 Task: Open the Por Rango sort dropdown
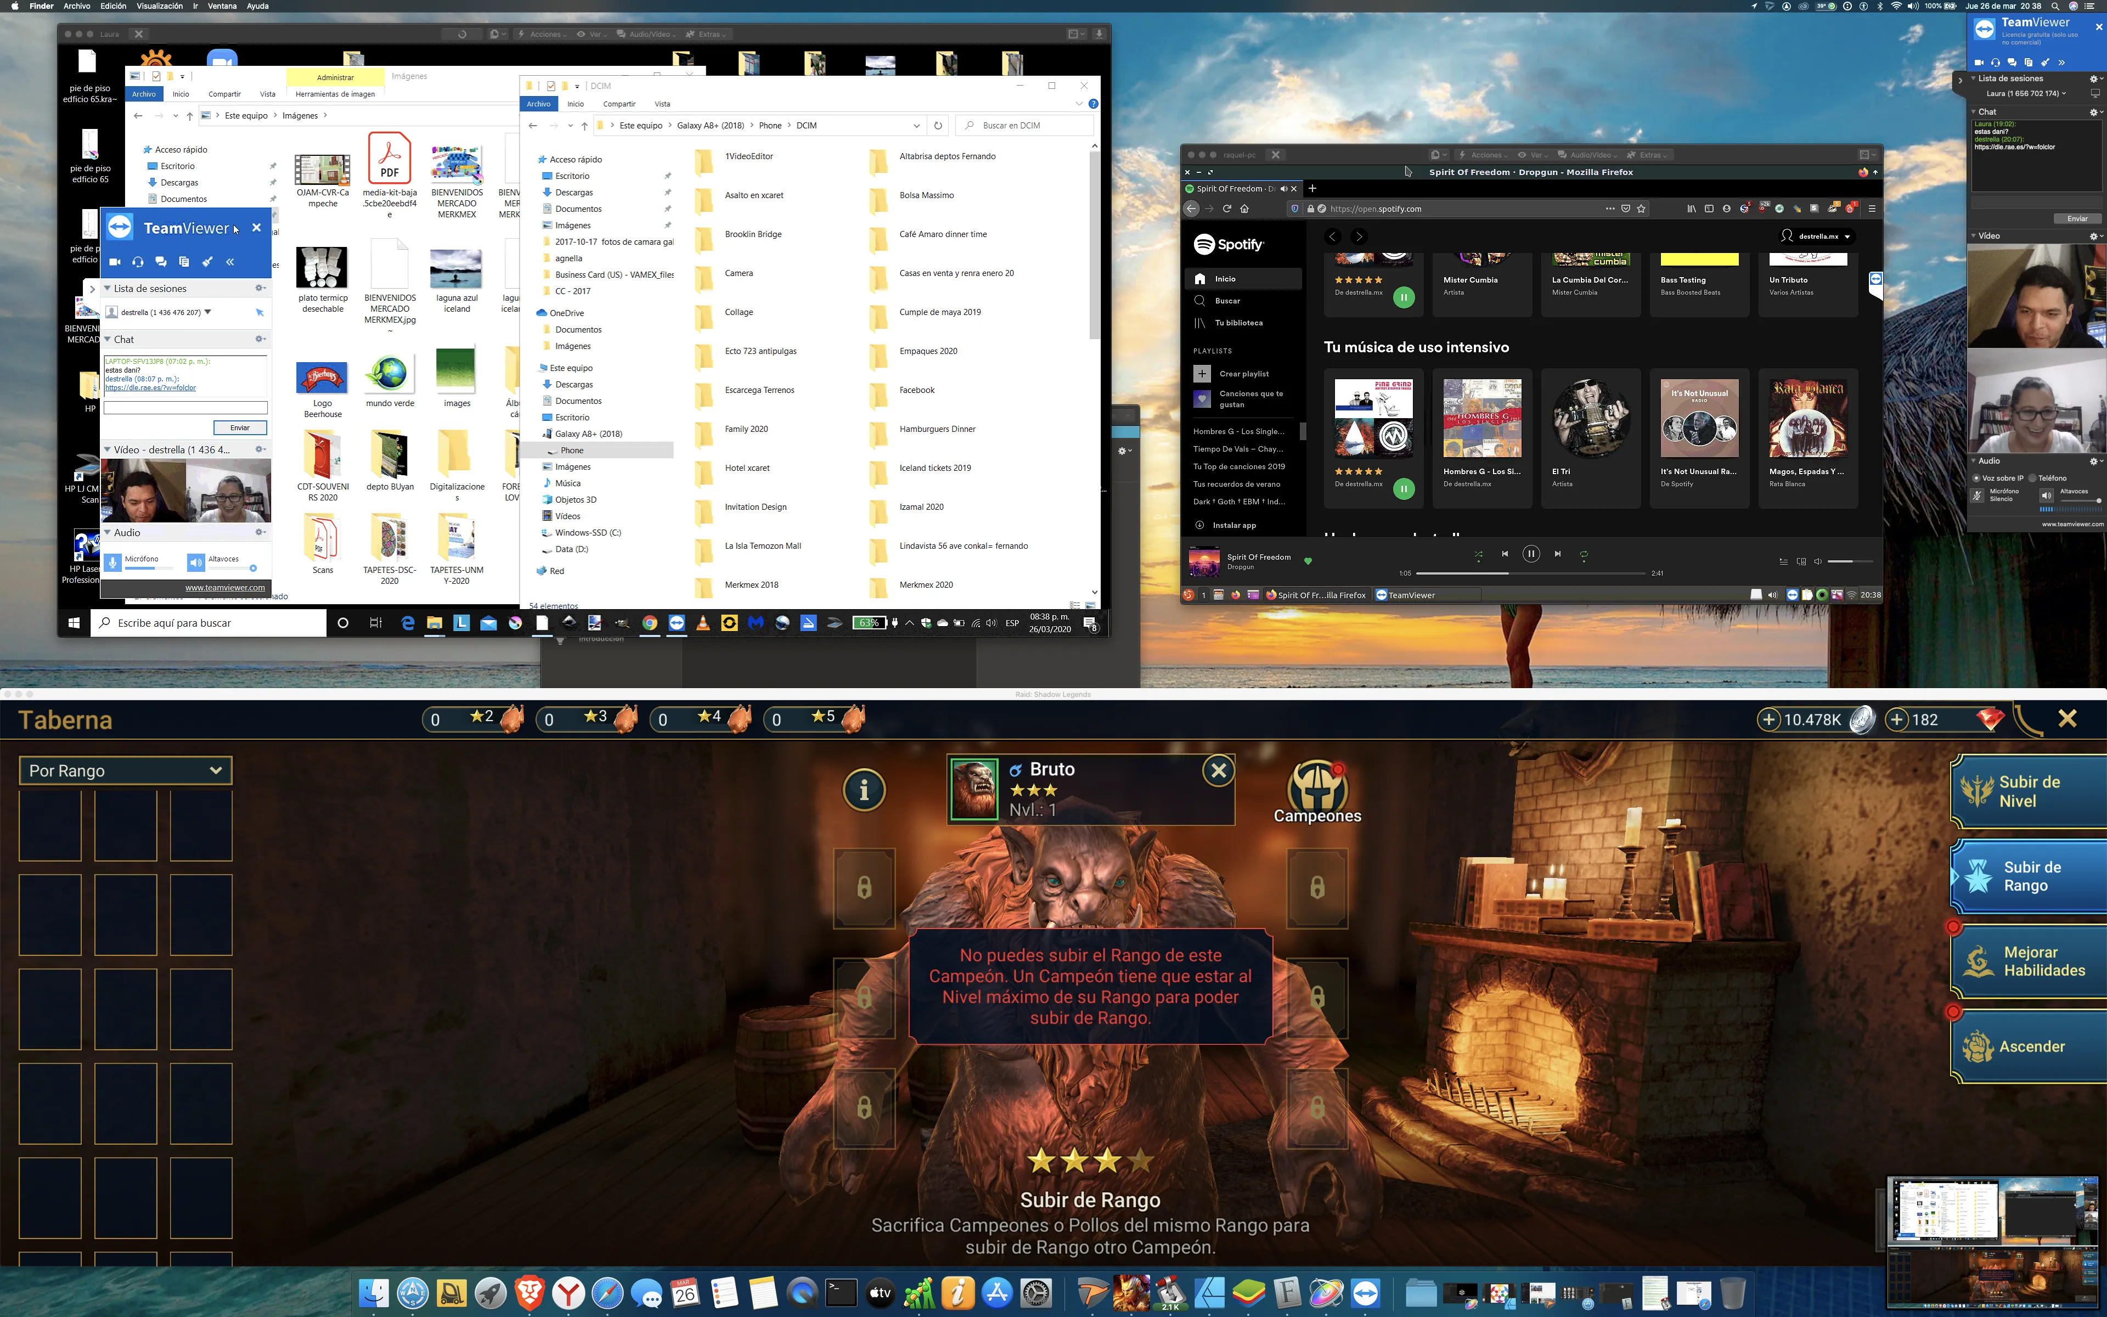[x=125, y=770]
